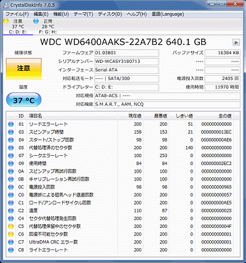The width and height of the screenshot is (246, 263).
Task: Click the next disk arrow button
Action: [236, 42]
